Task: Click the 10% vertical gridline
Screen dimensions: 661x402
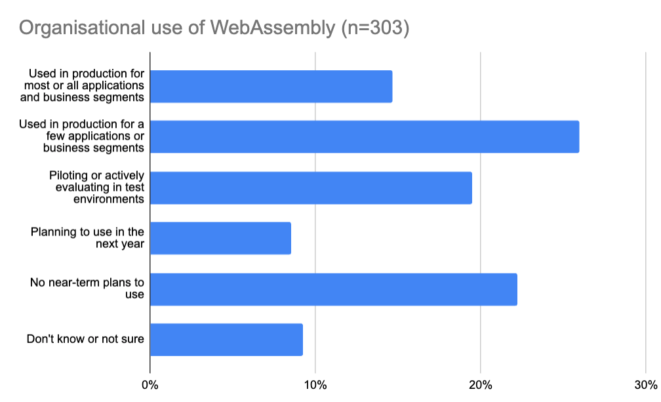Action: tap(315, 212)
